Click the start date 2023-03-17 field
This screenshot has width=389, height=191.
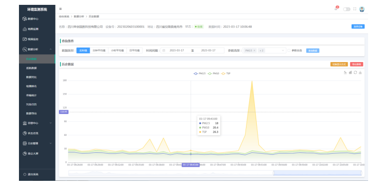point(177,50)
